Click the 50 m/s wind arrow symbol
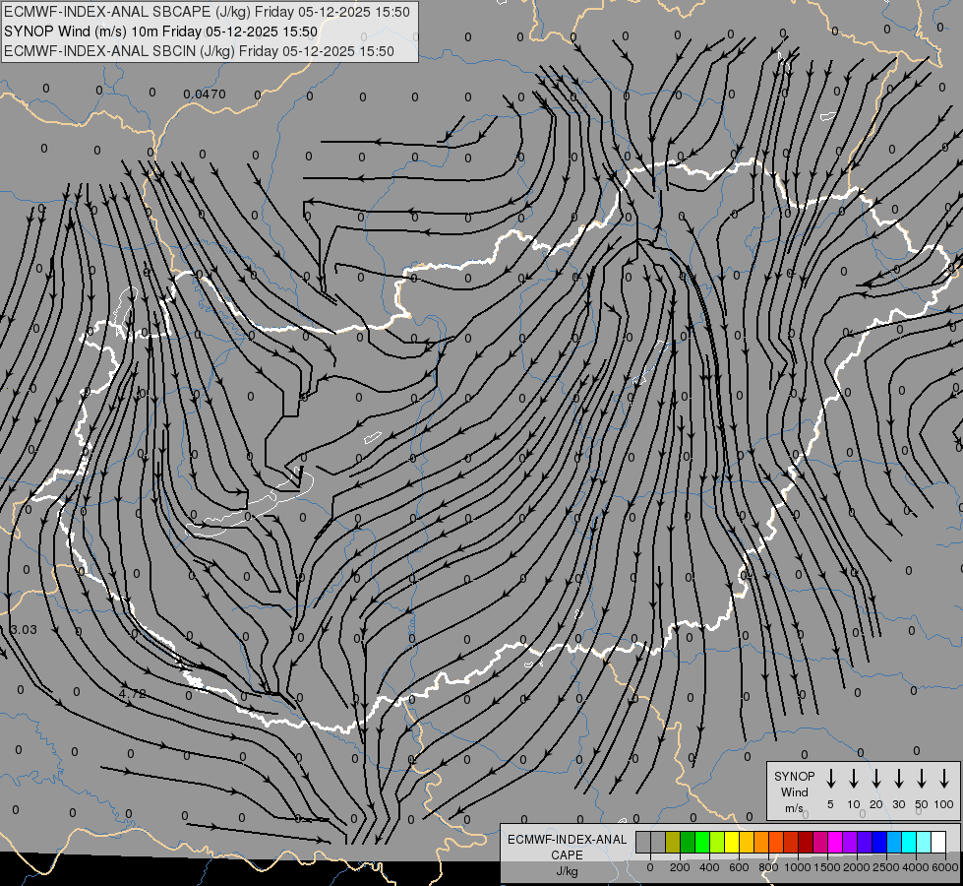This screenshot has width=963, height=886. [922, 778]
